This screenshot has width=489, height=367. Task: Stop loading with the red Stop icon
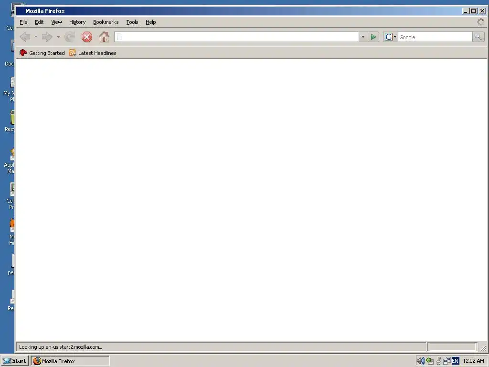pyautogui.click(x=87, y=37)
